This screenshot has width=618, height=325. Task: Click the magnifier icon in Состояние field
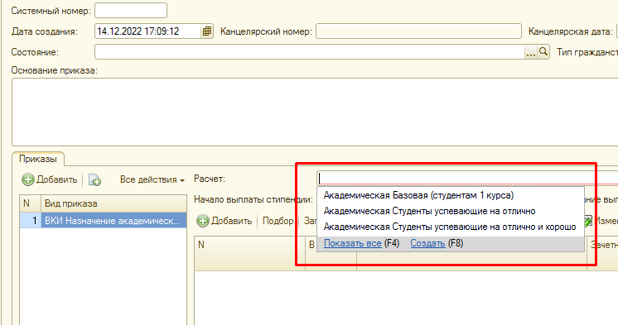543,51
